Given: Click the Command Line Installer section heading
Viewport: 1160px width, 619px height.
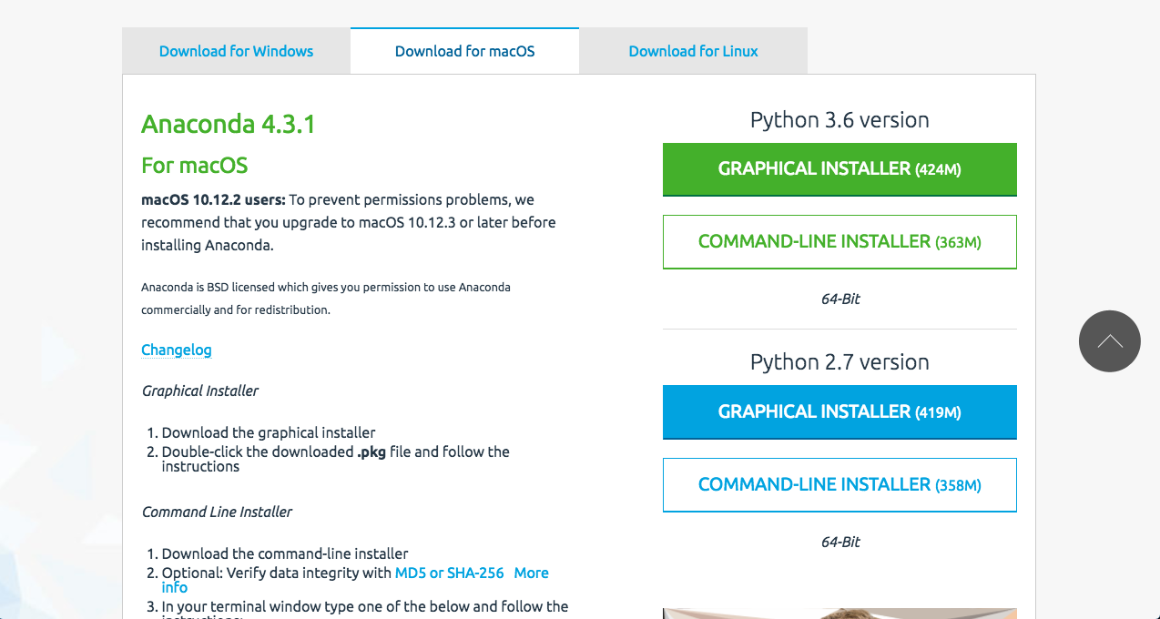Looking at the screenshot, I should point(217,512).
